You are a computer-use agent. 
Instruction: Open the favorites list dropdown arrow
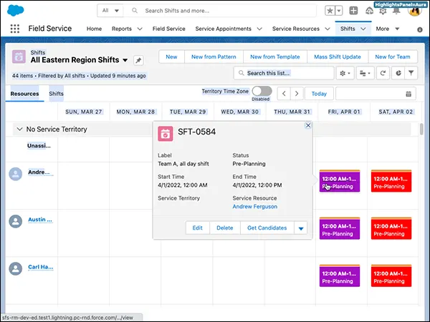pyautogui.click(x=339, y=11)
